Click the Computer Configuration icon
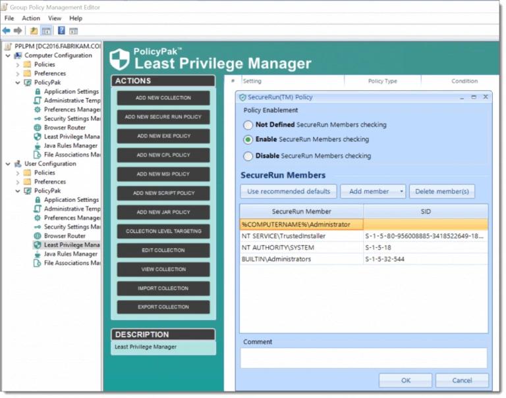Viewport: 506px width, 398px height. (18, 55)
